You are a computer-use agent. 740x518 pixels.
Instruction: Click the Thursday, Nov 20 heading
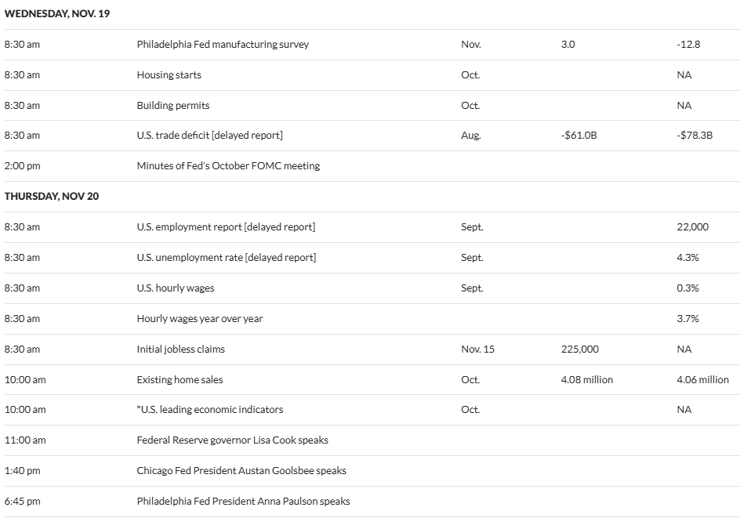[x=52, y=197]
